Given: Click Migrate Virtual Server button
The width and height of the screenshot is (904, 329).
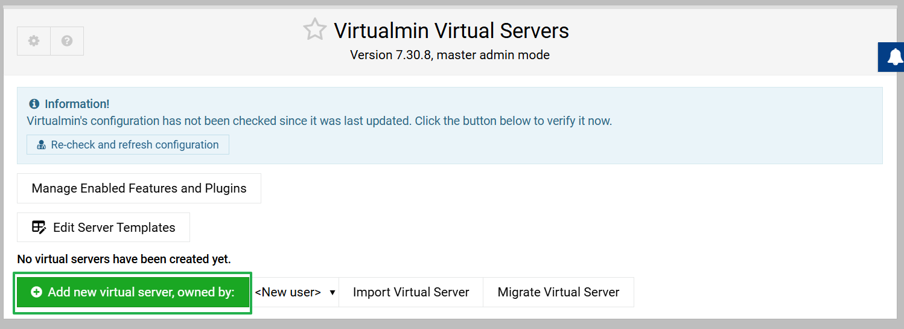Looking at the screenshot, I should [558, 292].
